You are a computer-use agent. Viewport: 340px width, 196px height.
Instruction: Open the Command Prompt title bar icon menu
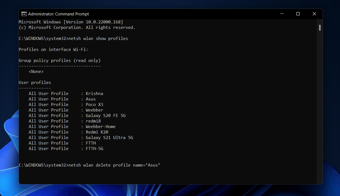pos(24,14)
